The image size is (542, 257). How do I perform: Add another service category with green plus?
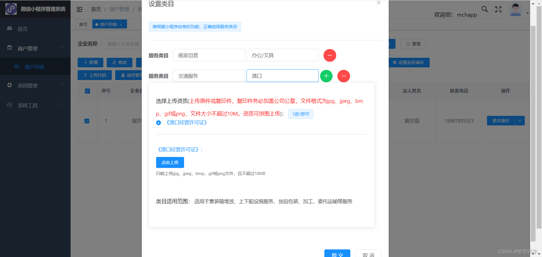(x=326, y=76)
